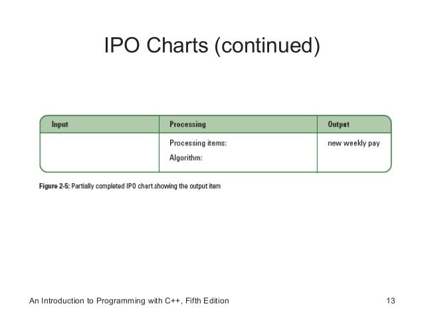Click the "Algorithm:" label in the table

pos(186,158)
